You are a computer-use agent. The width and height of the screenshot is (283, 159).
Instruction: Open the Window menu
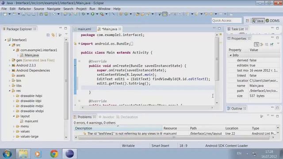[104, 9]
